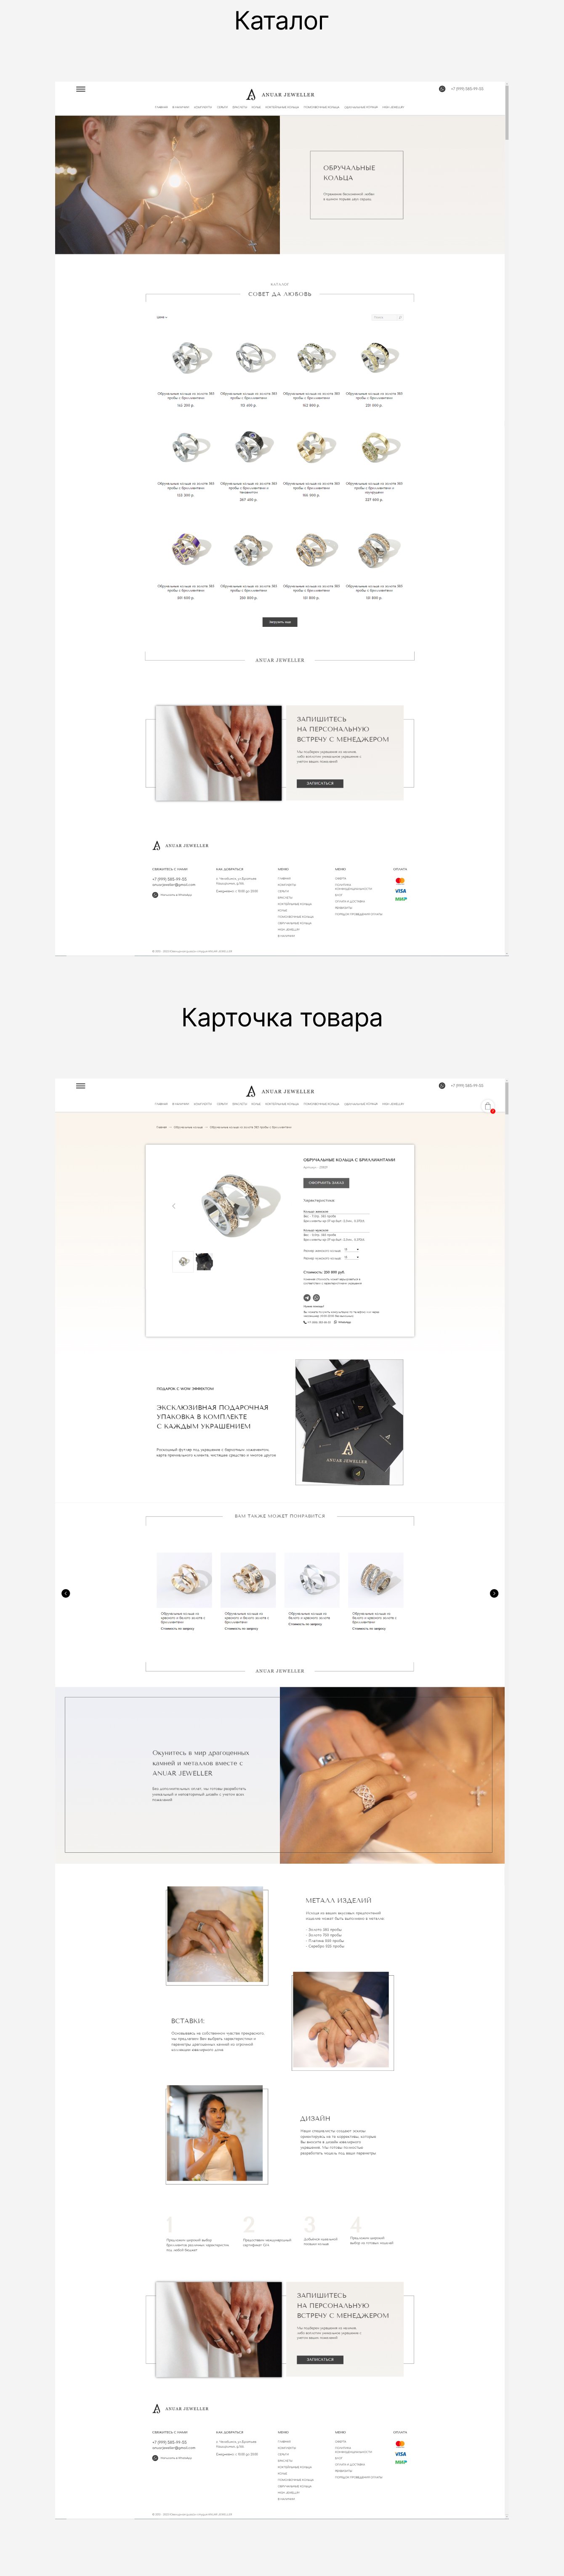Open the men's ring size dropdown

[x=351, y=1258]
